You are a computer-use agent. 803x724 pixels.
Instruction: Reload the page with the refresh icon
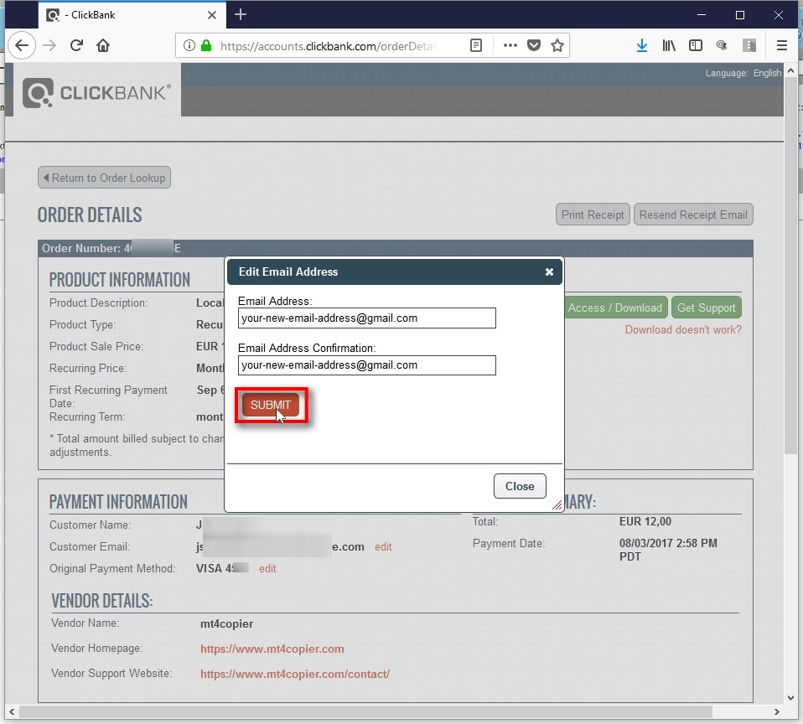[x=77, y=45]
